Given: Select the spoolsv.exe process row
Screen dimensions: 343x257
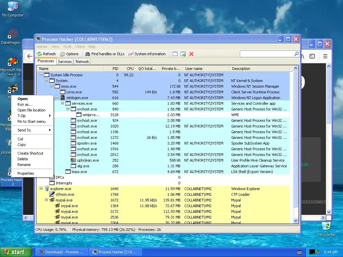Looking at the screenshot, I should coord(163,143).
